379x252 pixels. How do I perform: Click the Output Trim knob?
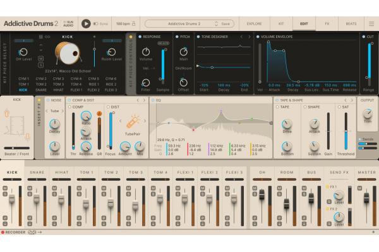368,114
